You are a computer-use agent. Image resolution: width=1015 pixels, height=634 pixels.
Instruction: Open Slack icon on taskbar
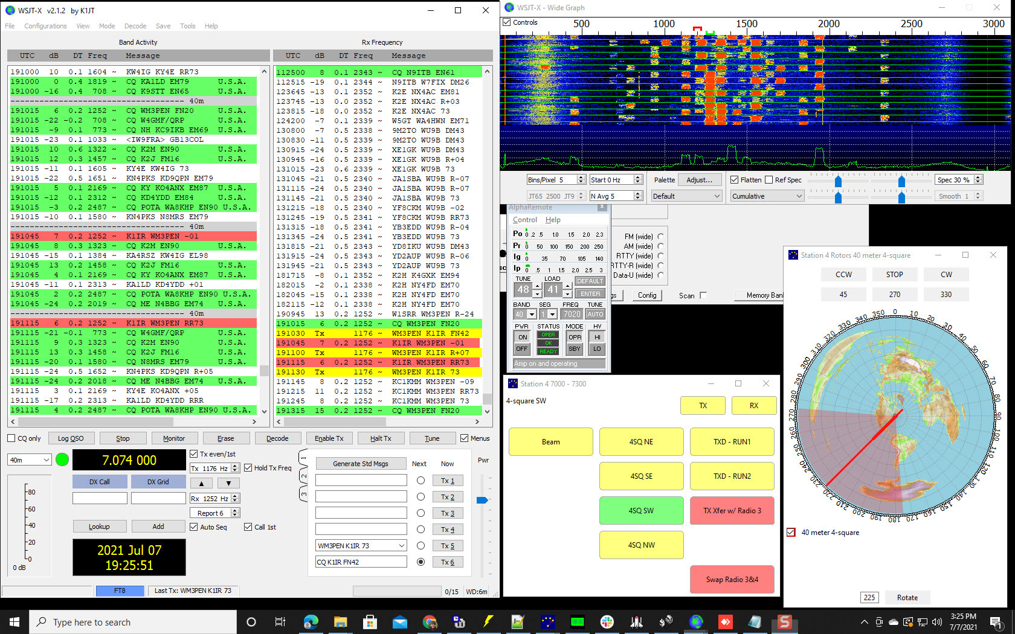[607, 622]
